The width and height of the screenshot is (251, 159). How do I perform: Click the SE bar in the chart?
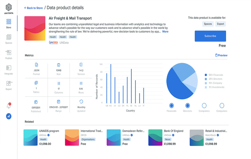point(131,86)
